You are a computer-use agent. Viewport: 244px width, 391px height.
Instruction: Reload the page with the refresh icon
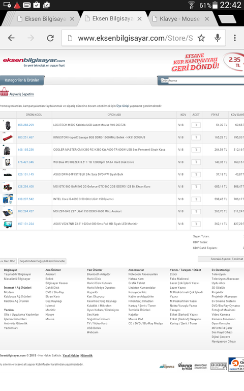point(50,38)
